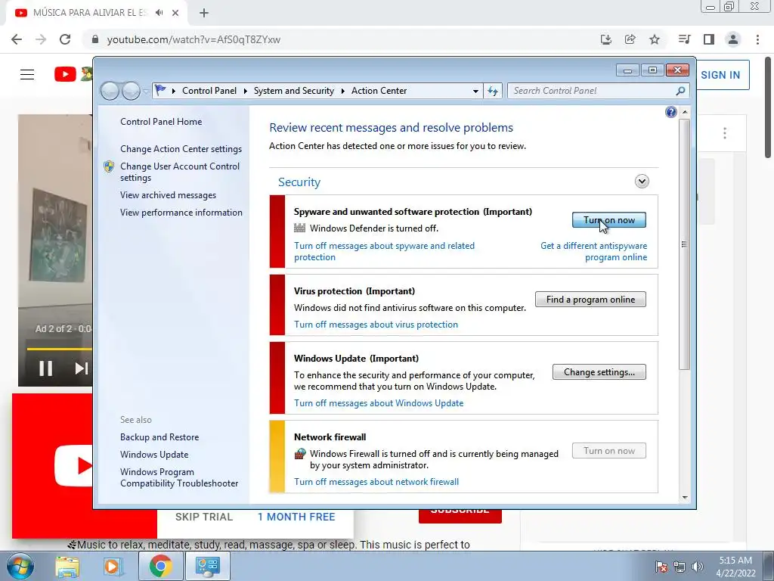The height and width of the screenshot is (581, 774).
Task: Open a new Chrome tab
Action: (204, 14)
